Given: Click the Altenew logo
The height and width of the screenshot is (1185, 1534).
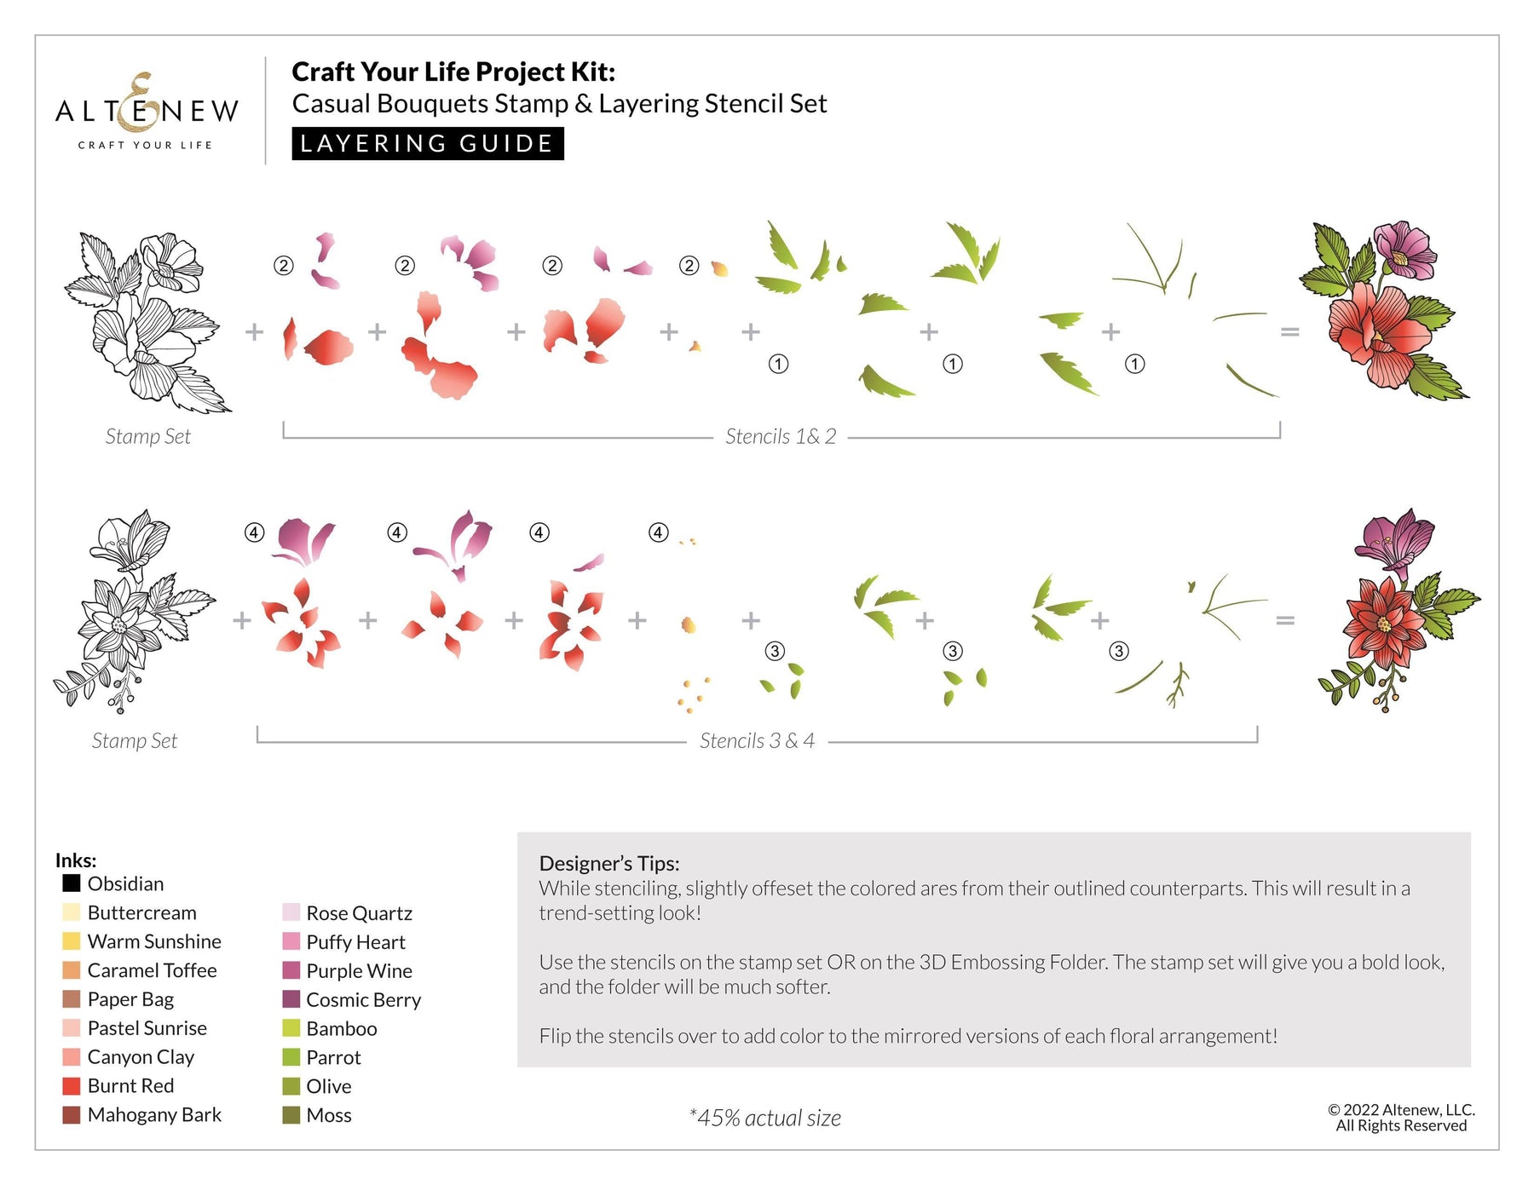Looking at the screenshot, I should point(147,112).
